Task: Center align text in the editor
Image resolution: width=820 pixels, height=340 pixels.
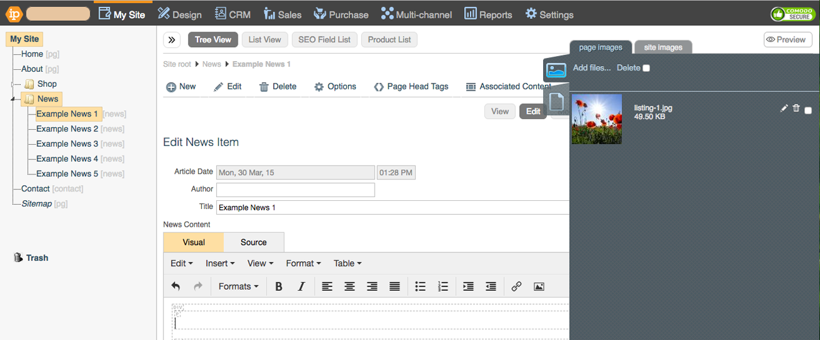Action: click(349, 286)
